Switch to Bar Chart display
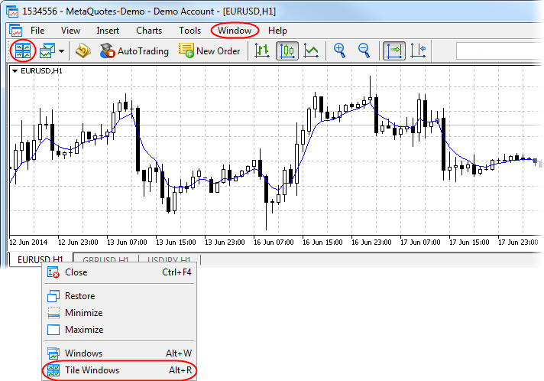The width and height of the screenshot is (544, 381). (262, 50)
